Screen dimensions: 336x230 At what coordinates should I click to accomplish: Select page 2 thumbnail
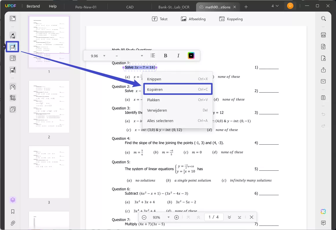[49, 107]
